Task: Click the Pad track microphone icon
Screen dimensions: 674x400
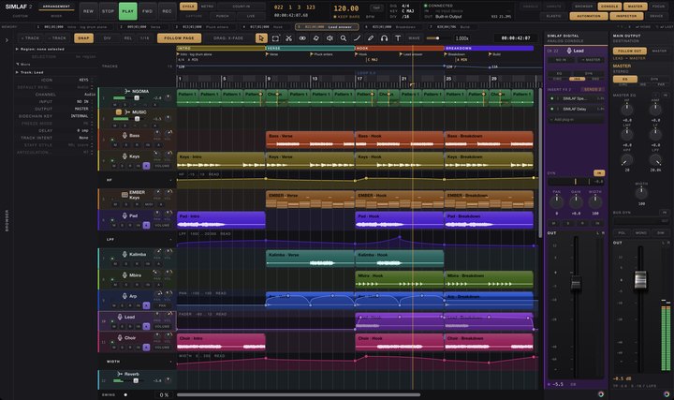Action: (125, 215)
